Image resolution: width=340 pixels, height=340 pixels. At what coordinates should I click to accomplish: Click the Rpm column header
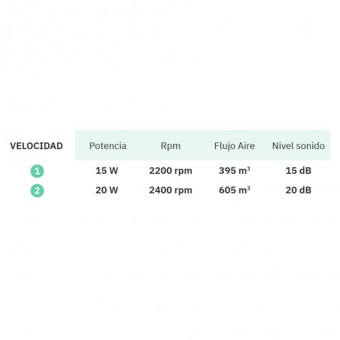pyautogui.click(x=171, y=146)
